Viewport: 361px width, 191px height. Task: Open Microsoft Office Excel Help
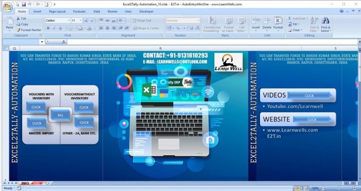coord(342,11)
